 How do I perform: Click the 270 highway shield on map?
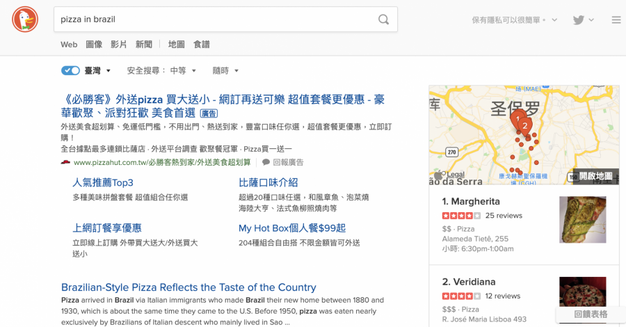(x=451, y=152)
